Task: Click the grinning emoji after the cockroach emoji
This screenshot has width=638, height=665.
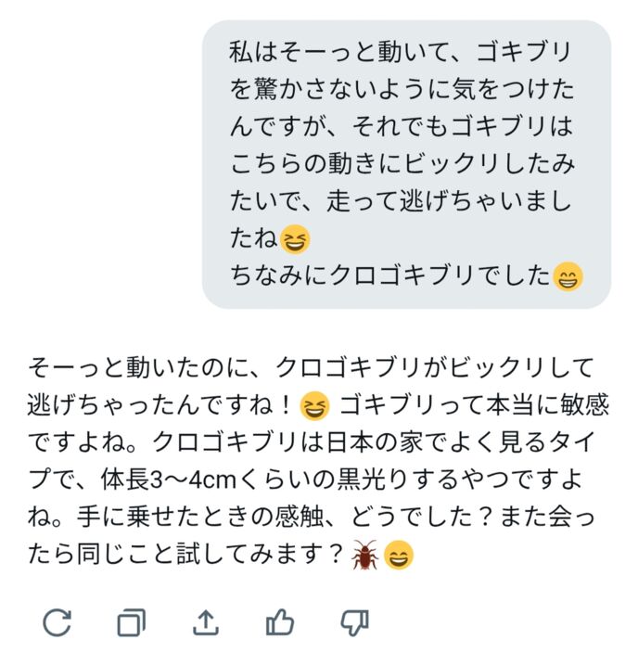Action: (x=399, y=556)
